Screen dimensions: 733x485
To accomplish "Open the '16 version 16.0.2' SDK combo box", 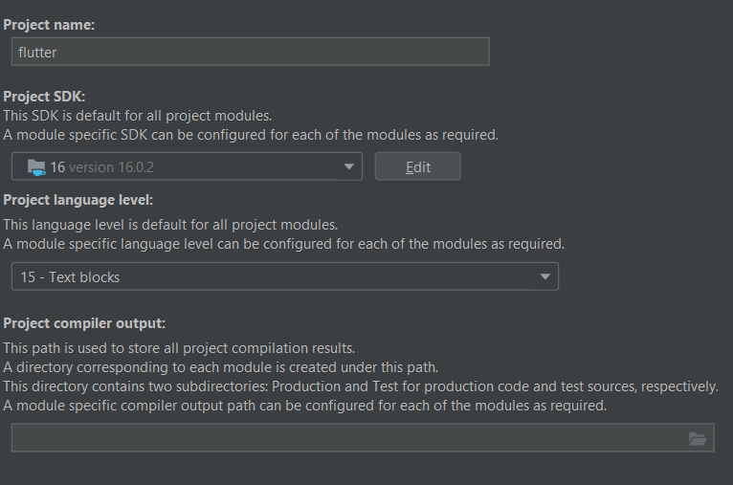I will (x=187, y=166).
